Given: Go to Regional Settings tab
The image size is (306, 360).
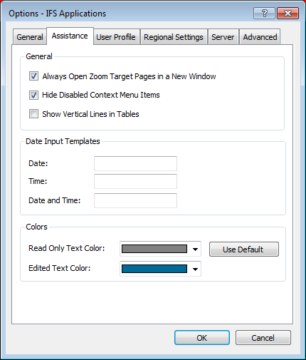Looking at the screenshot, I should click(x=174, y=37).
